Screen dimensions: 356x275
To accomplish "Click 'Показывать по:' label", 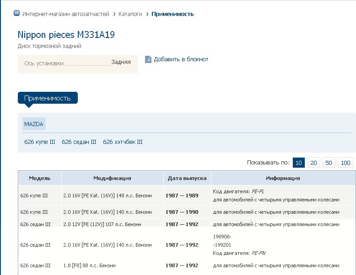I will tap(268, 163).
